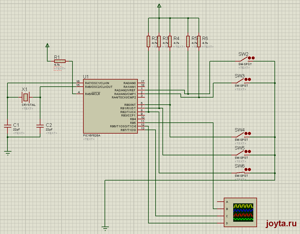Select the X1 crystal component
This screenshot has width=300, height=234.
pyautogui.click(x=26, y=97)
